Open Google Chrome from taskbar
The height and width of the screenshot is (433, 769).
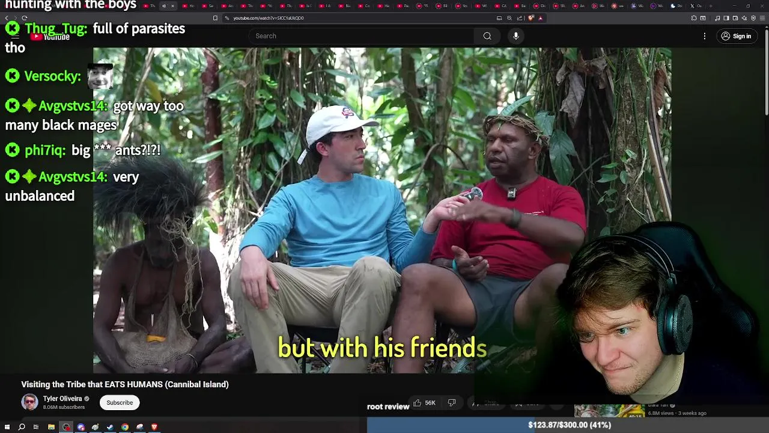point(125,427)
